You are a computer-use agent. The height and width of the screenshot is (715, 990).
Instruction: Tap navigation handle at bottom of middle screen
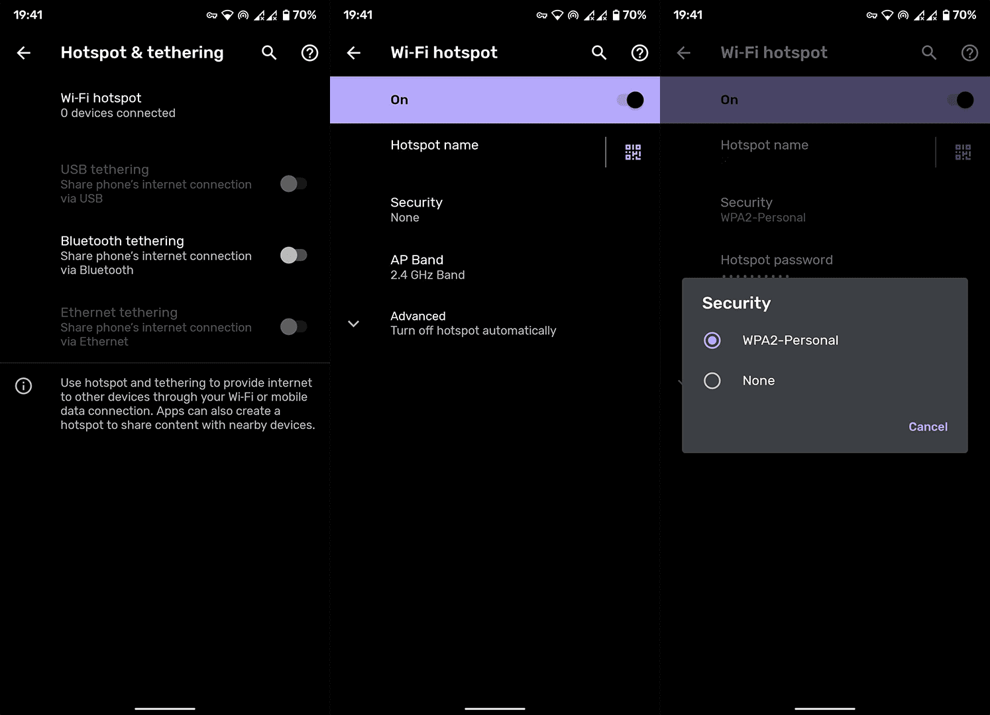(495, 708)
